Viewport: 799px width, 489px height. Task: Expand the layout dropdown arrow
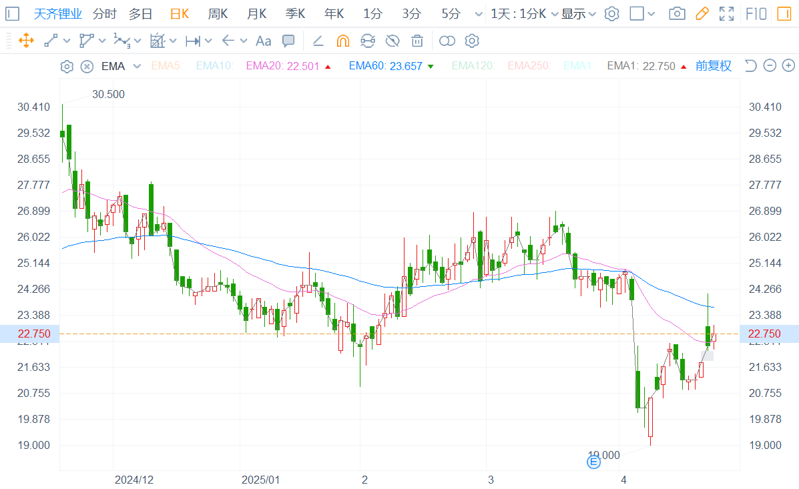(651, 14)
